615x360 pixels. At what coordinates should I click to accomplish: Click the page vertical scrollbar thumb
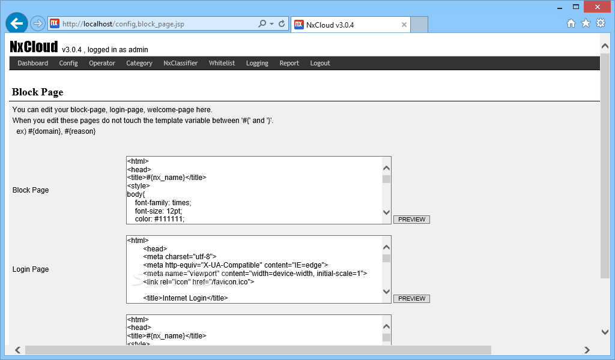pos(605,166)
